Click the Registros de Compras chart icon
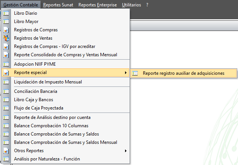The image size is (238, 165). tap(6, 30)
